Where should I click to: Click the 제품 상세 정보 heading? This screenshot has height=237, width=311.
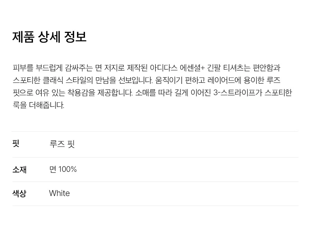49,37
